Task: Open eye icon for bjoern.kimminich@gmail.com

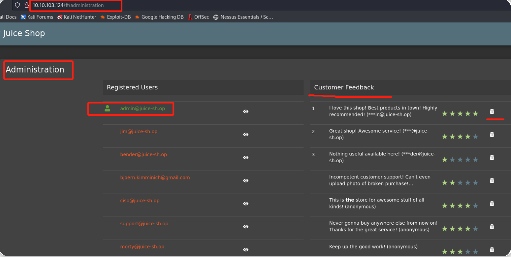Action: click(246, 180)
